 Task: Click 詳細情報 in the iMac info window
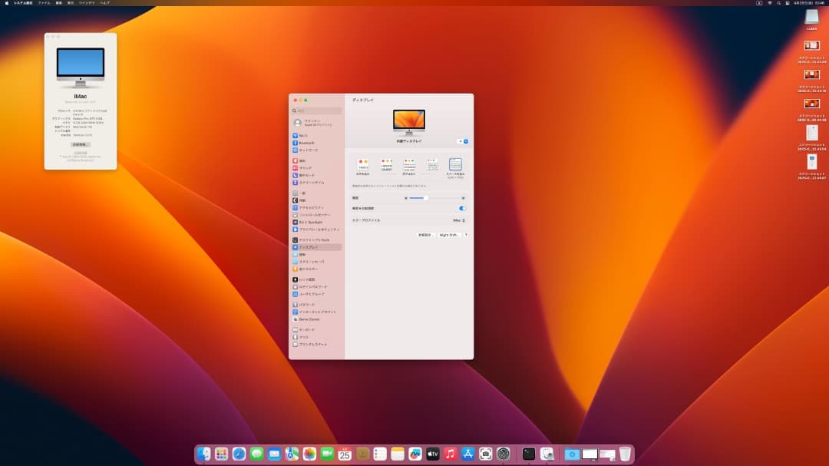pyautogui.click(x=79, y=144)
